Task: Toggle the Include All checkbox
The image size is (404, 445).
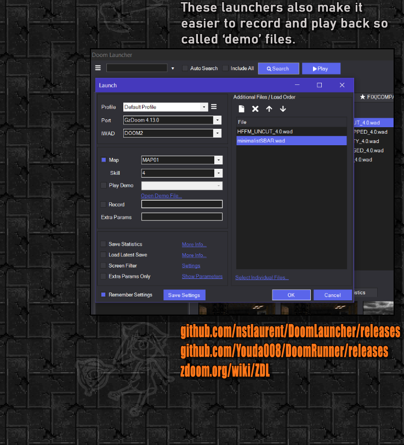Action: click(x=225, y=68)
